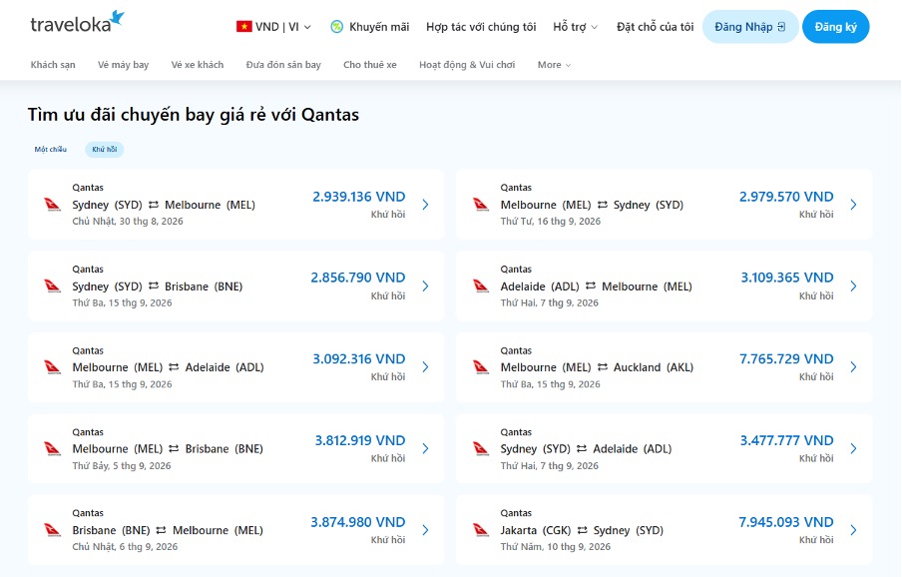Expand the Hỗ trợ menu

tap(576, 27)
